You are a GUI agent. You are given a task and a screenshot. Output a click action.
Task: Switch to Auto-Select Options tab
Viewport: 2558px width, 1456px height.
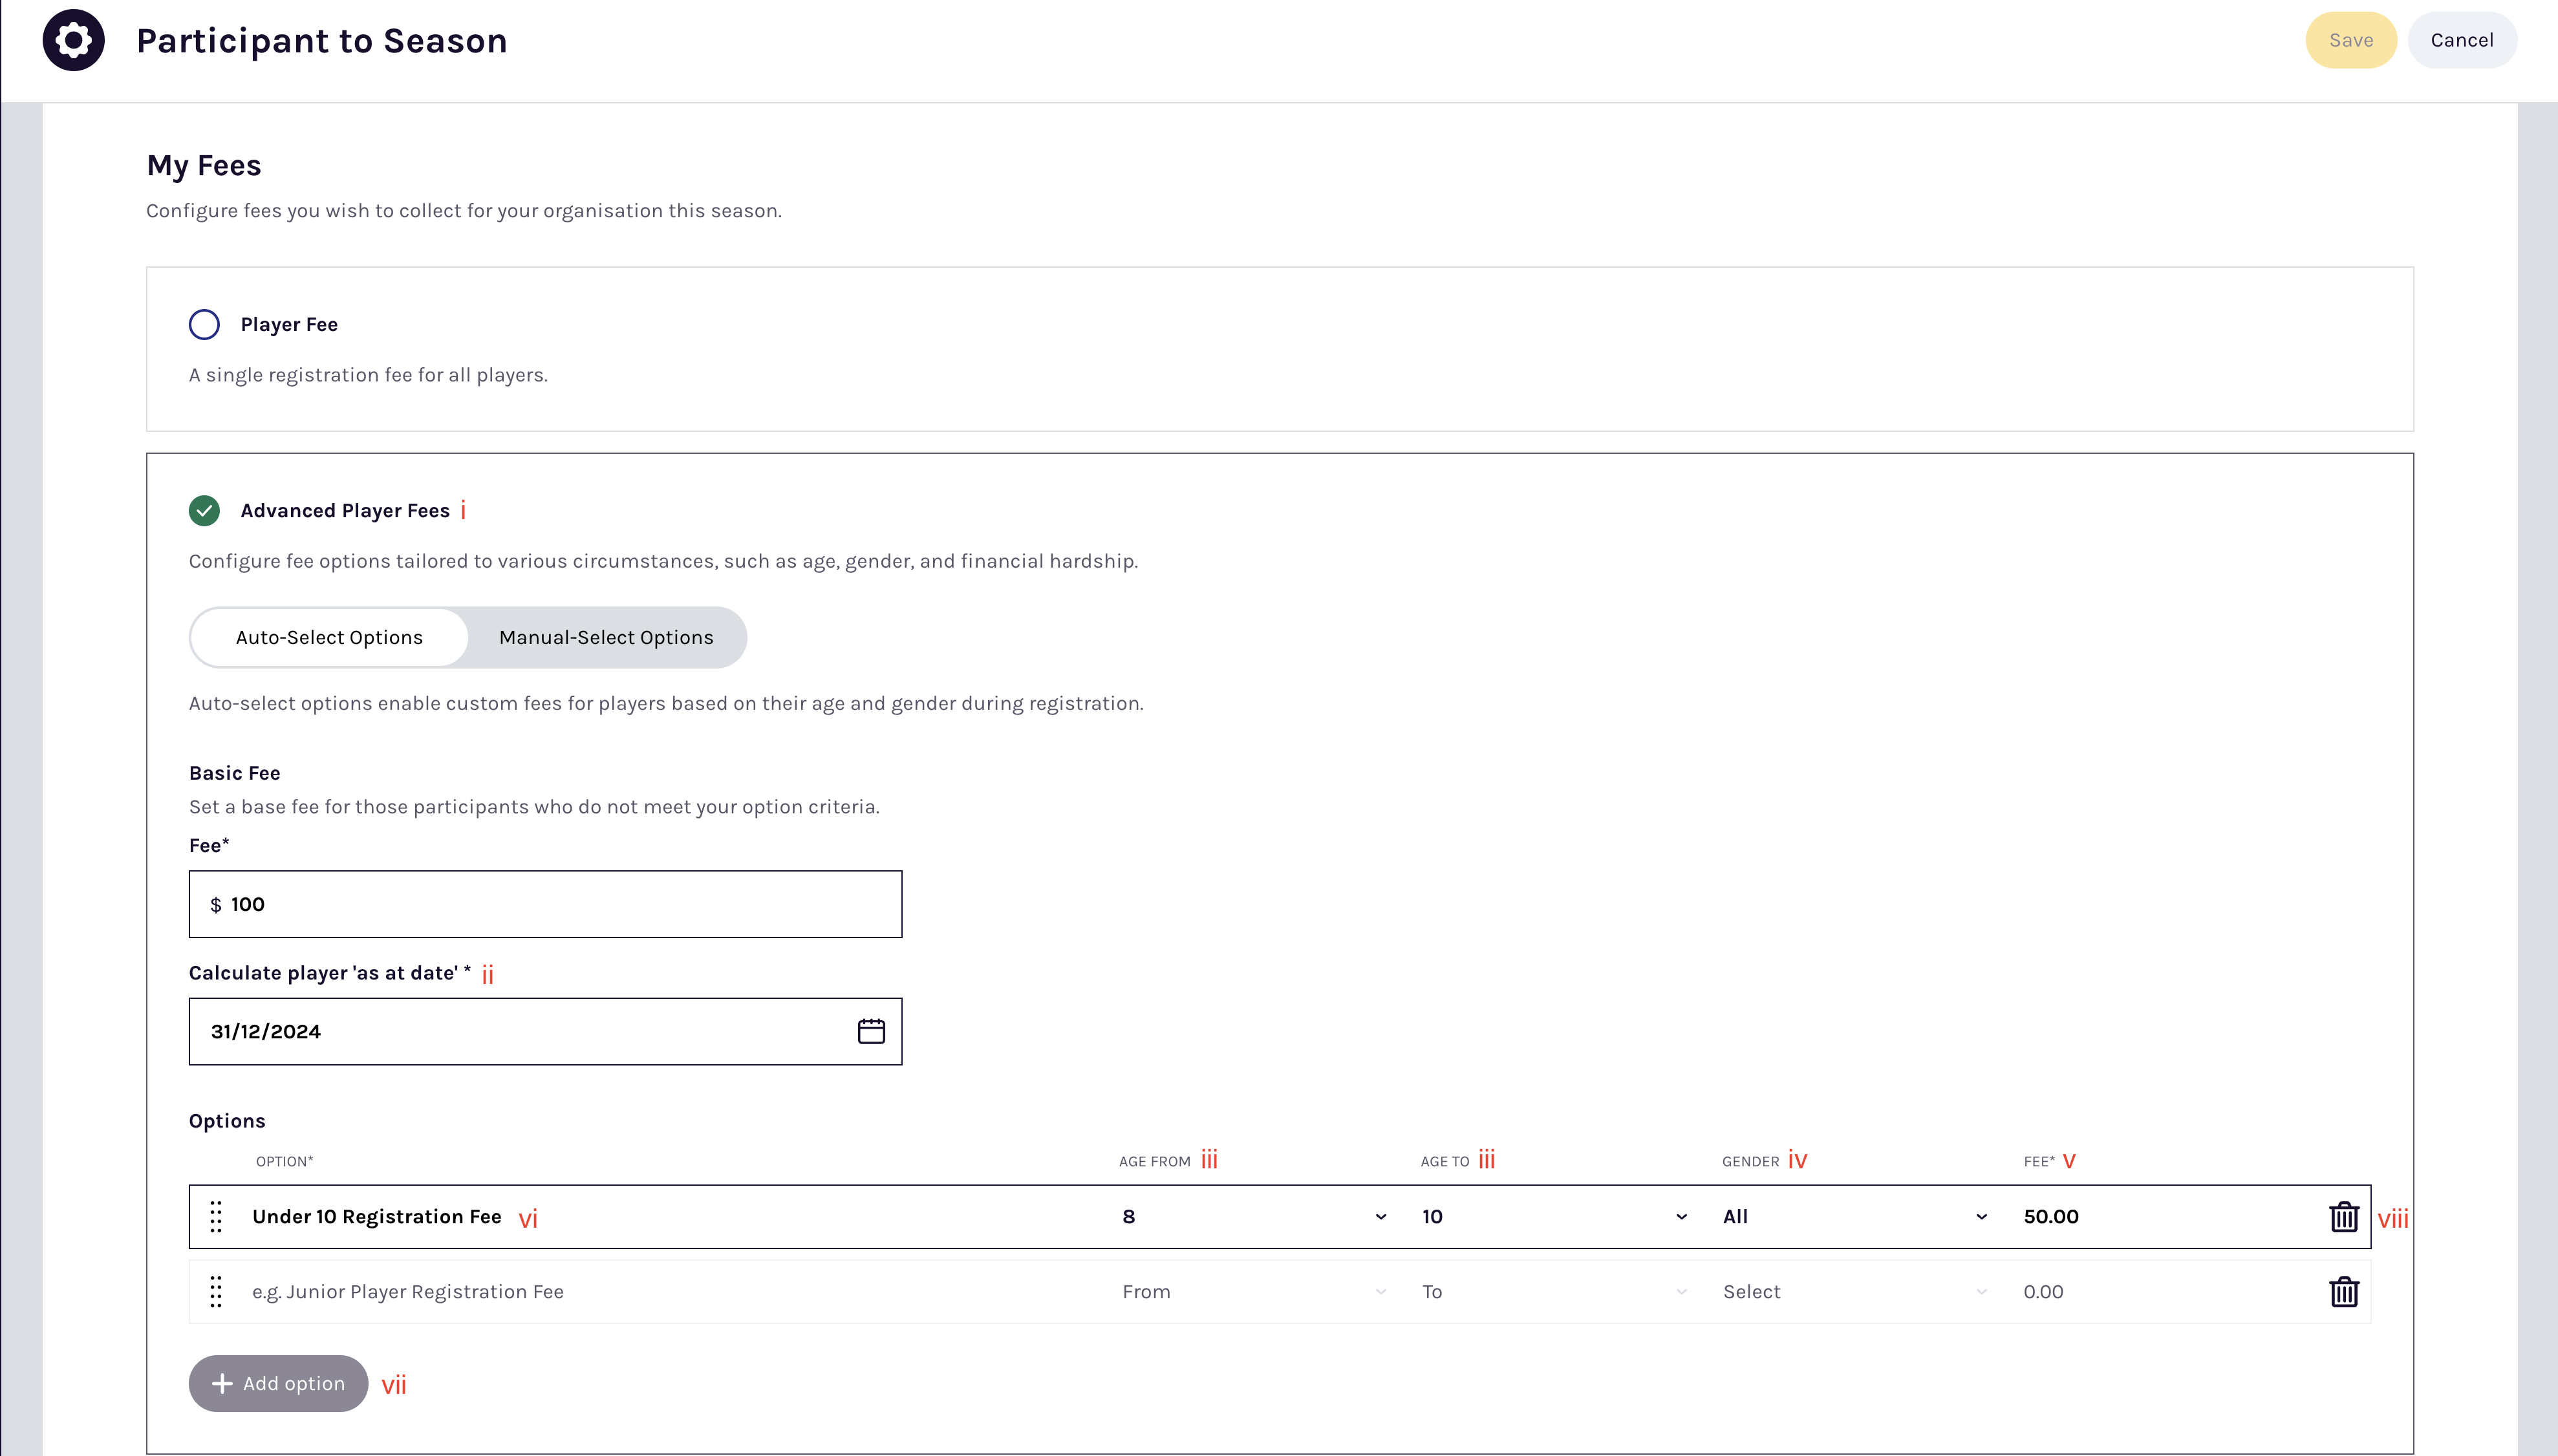(329, 638)
